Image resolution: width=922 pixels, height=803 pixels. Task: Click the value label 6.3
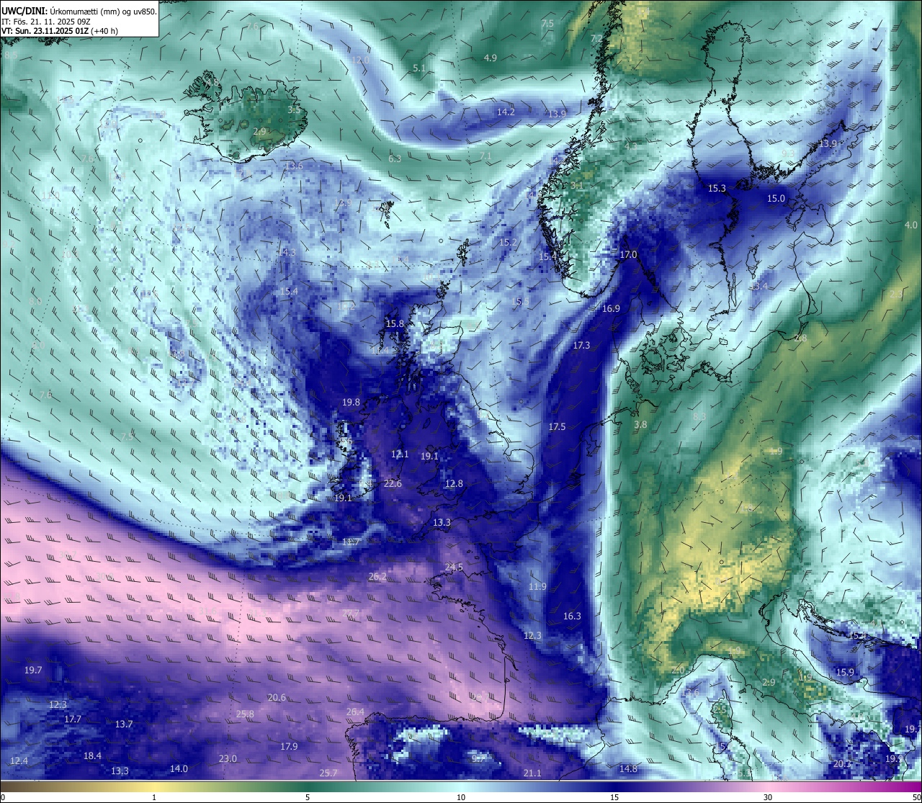[395, 158]
